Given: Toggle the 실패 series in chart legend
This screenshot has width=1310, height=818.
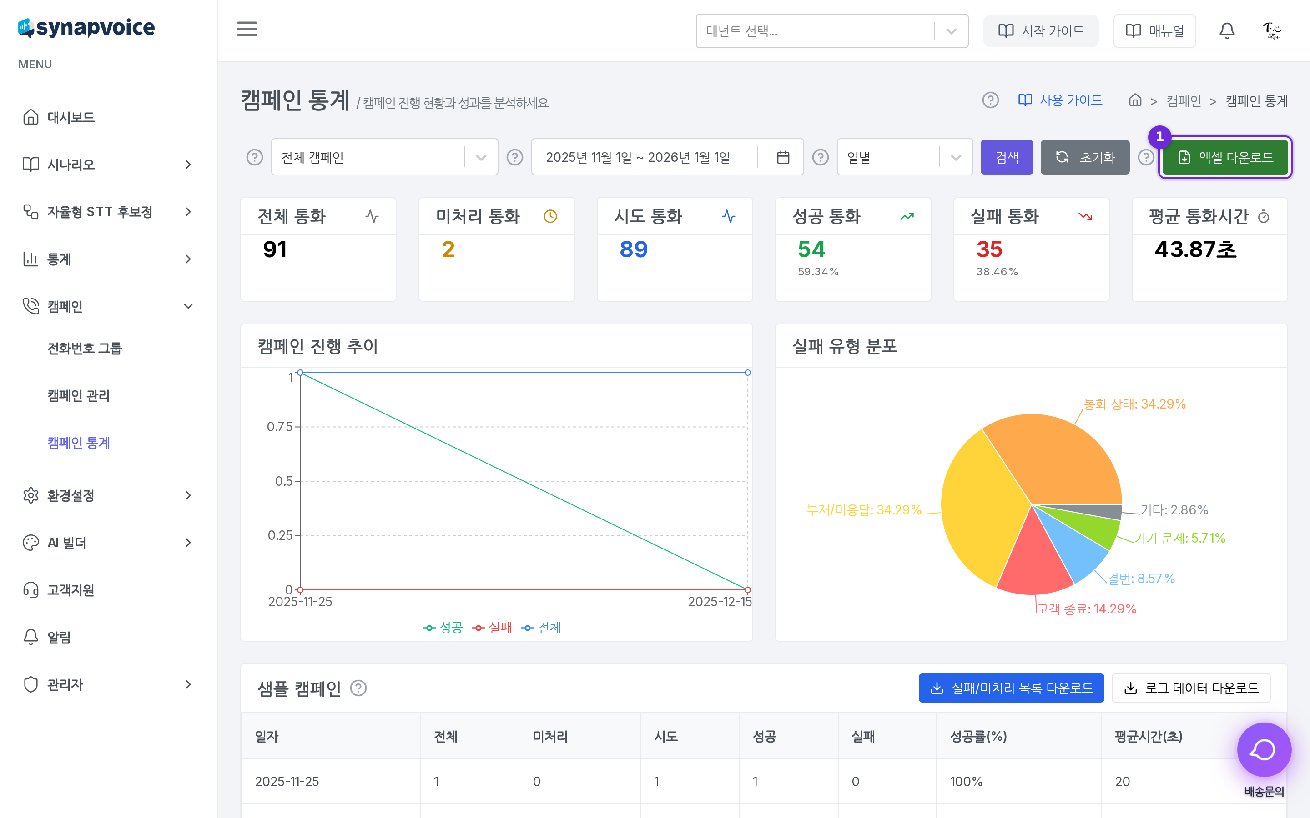Looking at the screenshot, I should 492,628.
